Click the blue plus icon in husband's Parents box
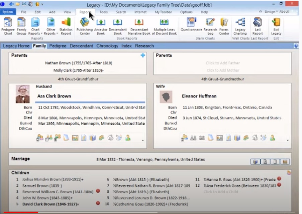The height and width of the screenshot is (214, 302). 143,55
